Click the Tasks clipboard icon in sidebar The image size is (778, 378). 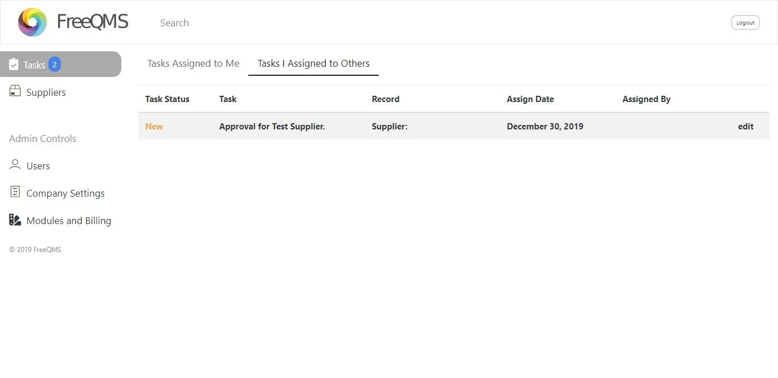14,64
